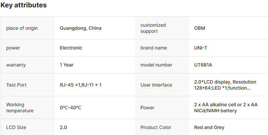268x135 pixels.
Task: Select the "warranty" label cell
Action: 16,65
